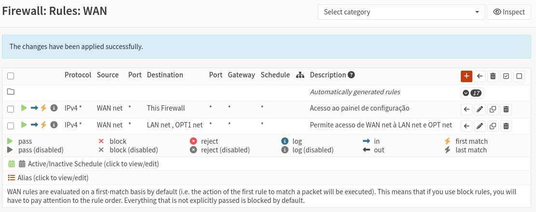Click the Description help question mark
This screenshot has height=212, width=536.
pyautogui.click(x=351, y=75)
